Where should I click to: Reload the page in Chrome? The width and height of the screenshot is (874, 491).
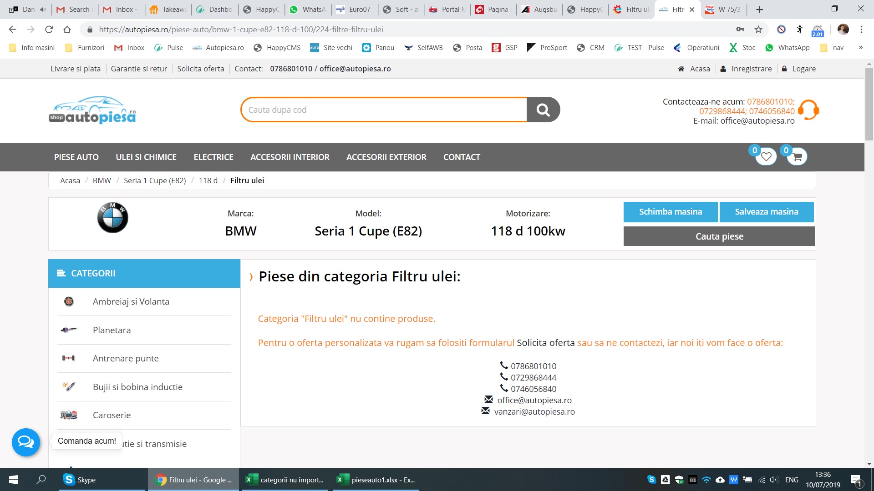(49, 30)
